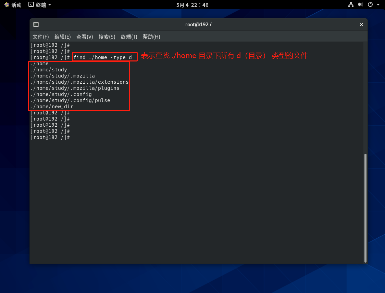Open the wired network status icon

point(351,5)
